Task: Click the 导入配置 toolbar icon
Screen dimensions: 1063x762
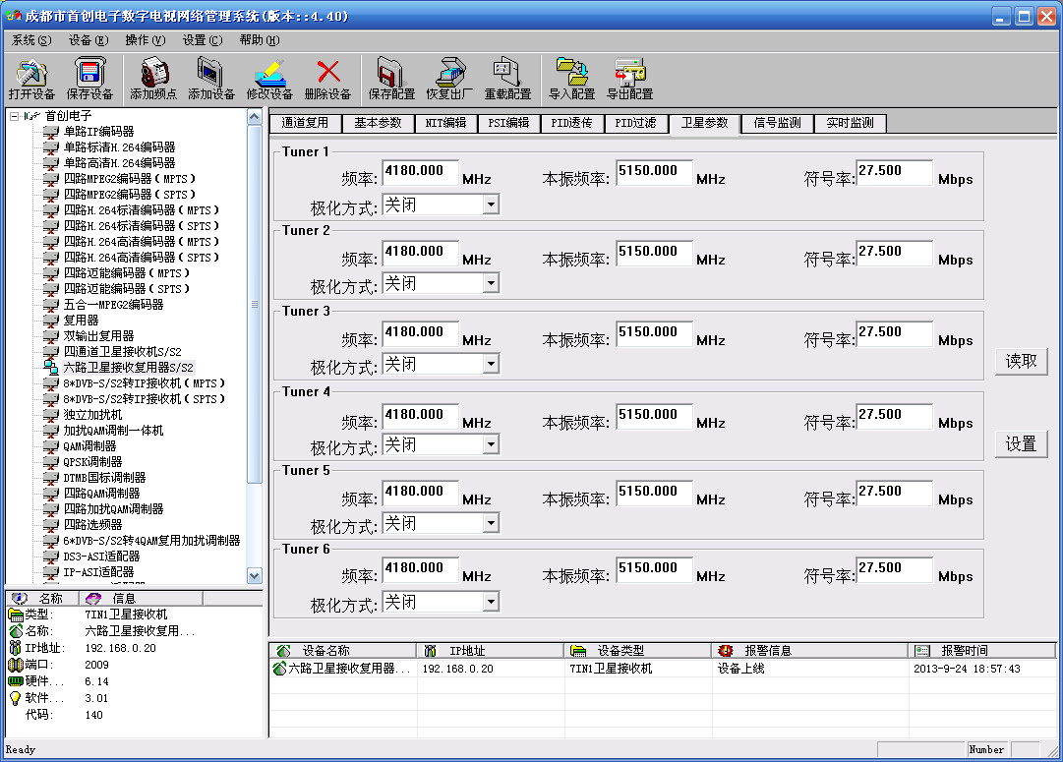Action: tap(572, 72)
